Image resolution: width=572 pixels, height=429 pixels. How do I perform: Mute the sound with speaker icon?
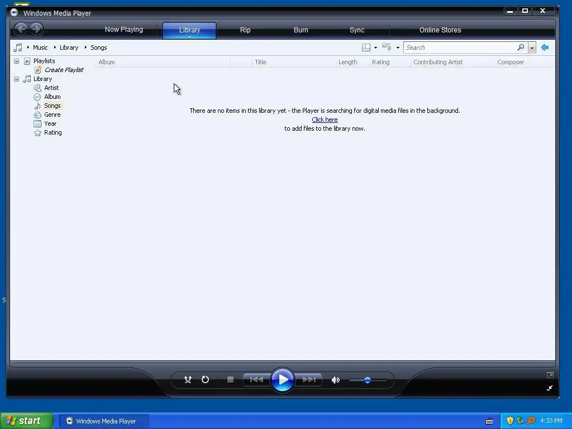[336, 380]
